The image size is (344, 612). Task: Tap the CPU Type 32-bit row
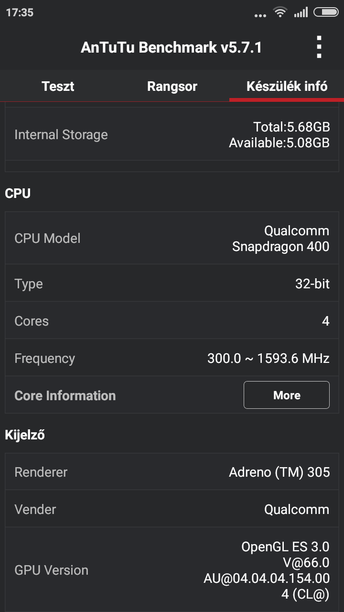click(x=172, y=284)
